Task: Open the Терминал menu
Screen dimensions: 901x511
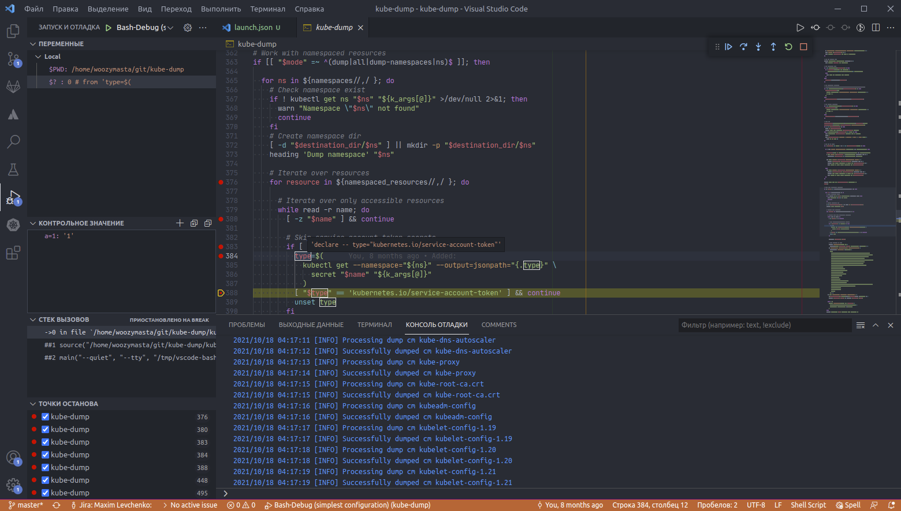Action: (x=267, y=9)
